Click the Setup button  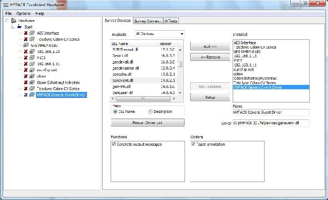coord(210,97)
